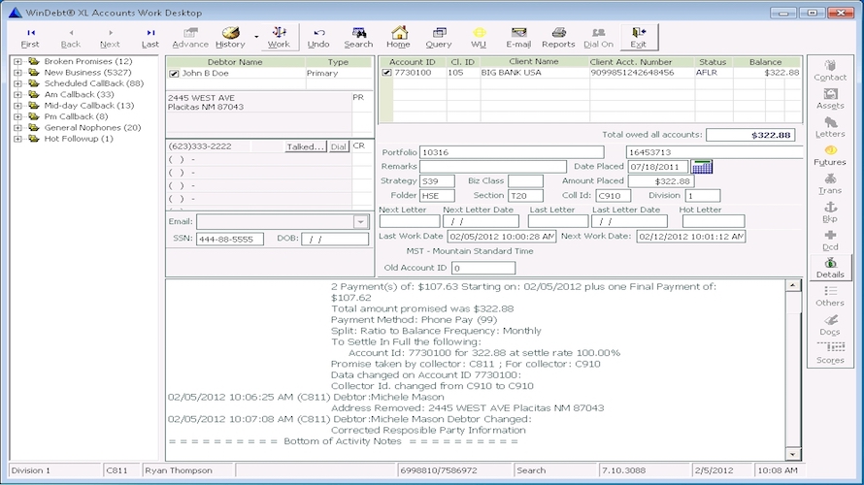Go to Home in toolbar
Image resolution: width=864 pixels, height=485 pixels.
[x=398, y=38]
